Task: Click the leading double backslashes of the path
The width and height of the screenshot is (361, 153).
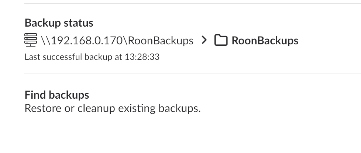Action: (x=46, y=41)
